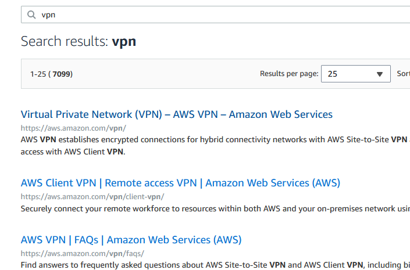Screen dimensions: 410x270
Task: Click the Results per page label
Action: click(x=289, y=74)
